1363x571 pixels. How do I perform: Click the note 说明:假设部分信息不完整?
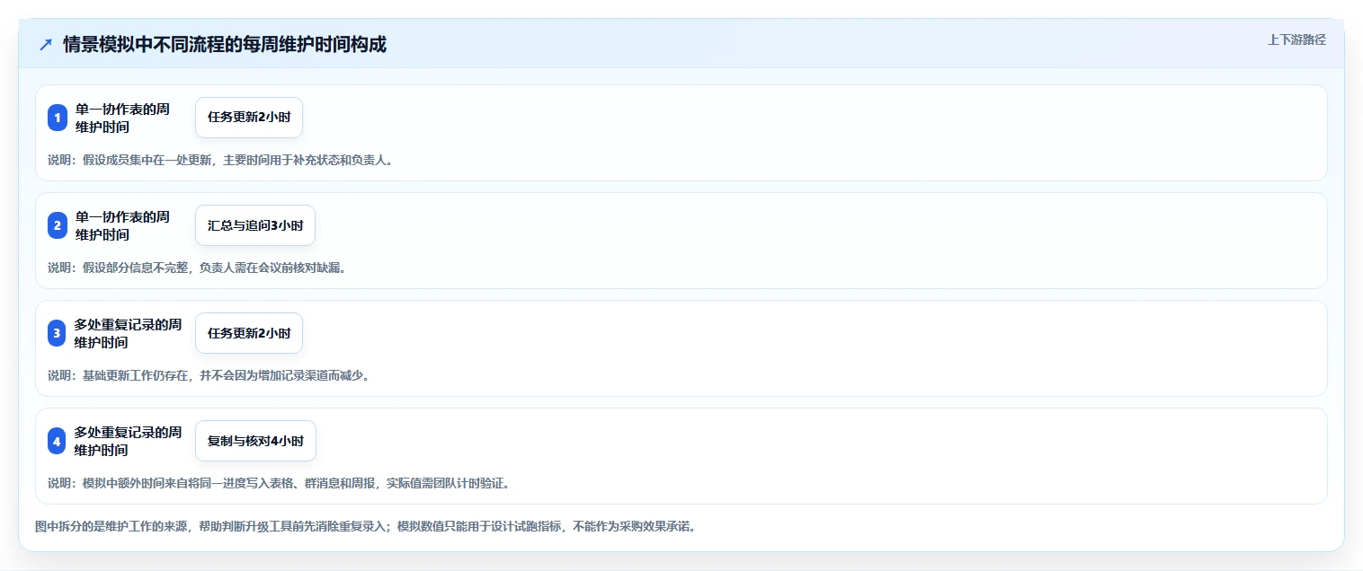click(x=197, y=268)
